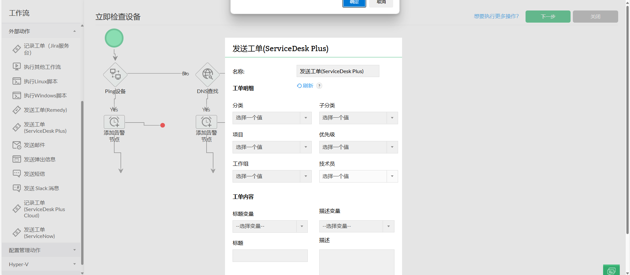Screen dimensions: 630x275
Task: Open the 标题变量 variable dropdown
Action: (270, 226)
